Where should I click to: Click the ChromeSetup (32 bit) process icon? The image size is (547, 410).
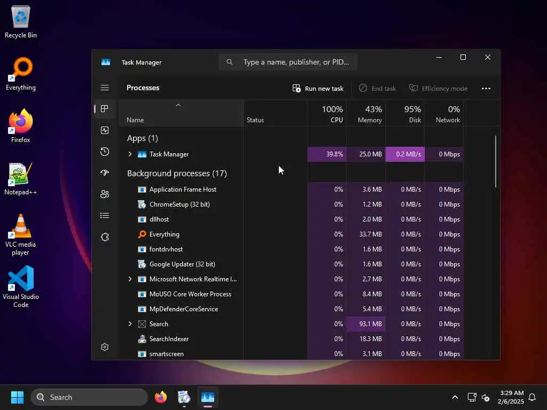[x=142, y=204]
